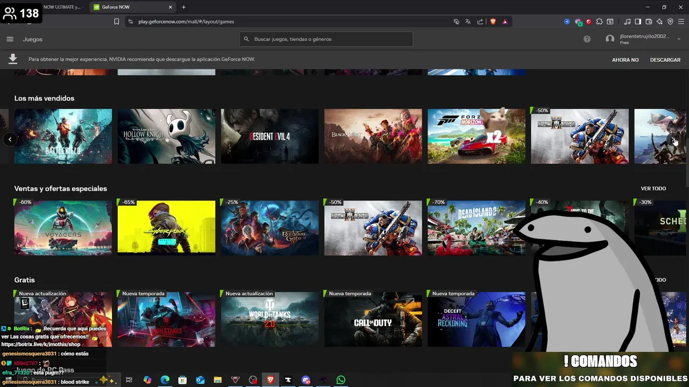Screen dimensions: 689x387
Task: Click the share page icon
Action: 480,21
